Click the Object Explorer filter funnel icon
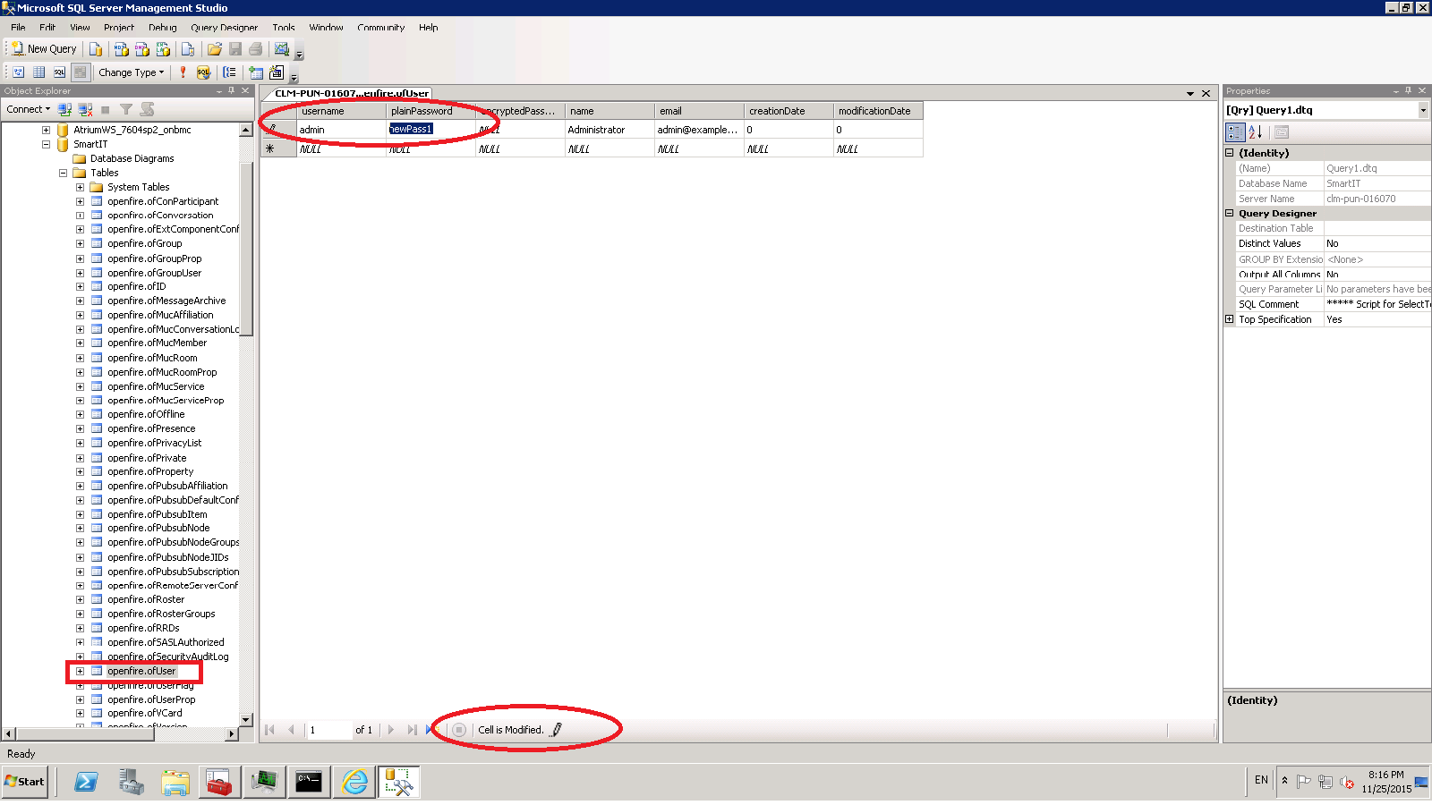The width and height of the screenshot is (1432, 805). click(126, 109)
